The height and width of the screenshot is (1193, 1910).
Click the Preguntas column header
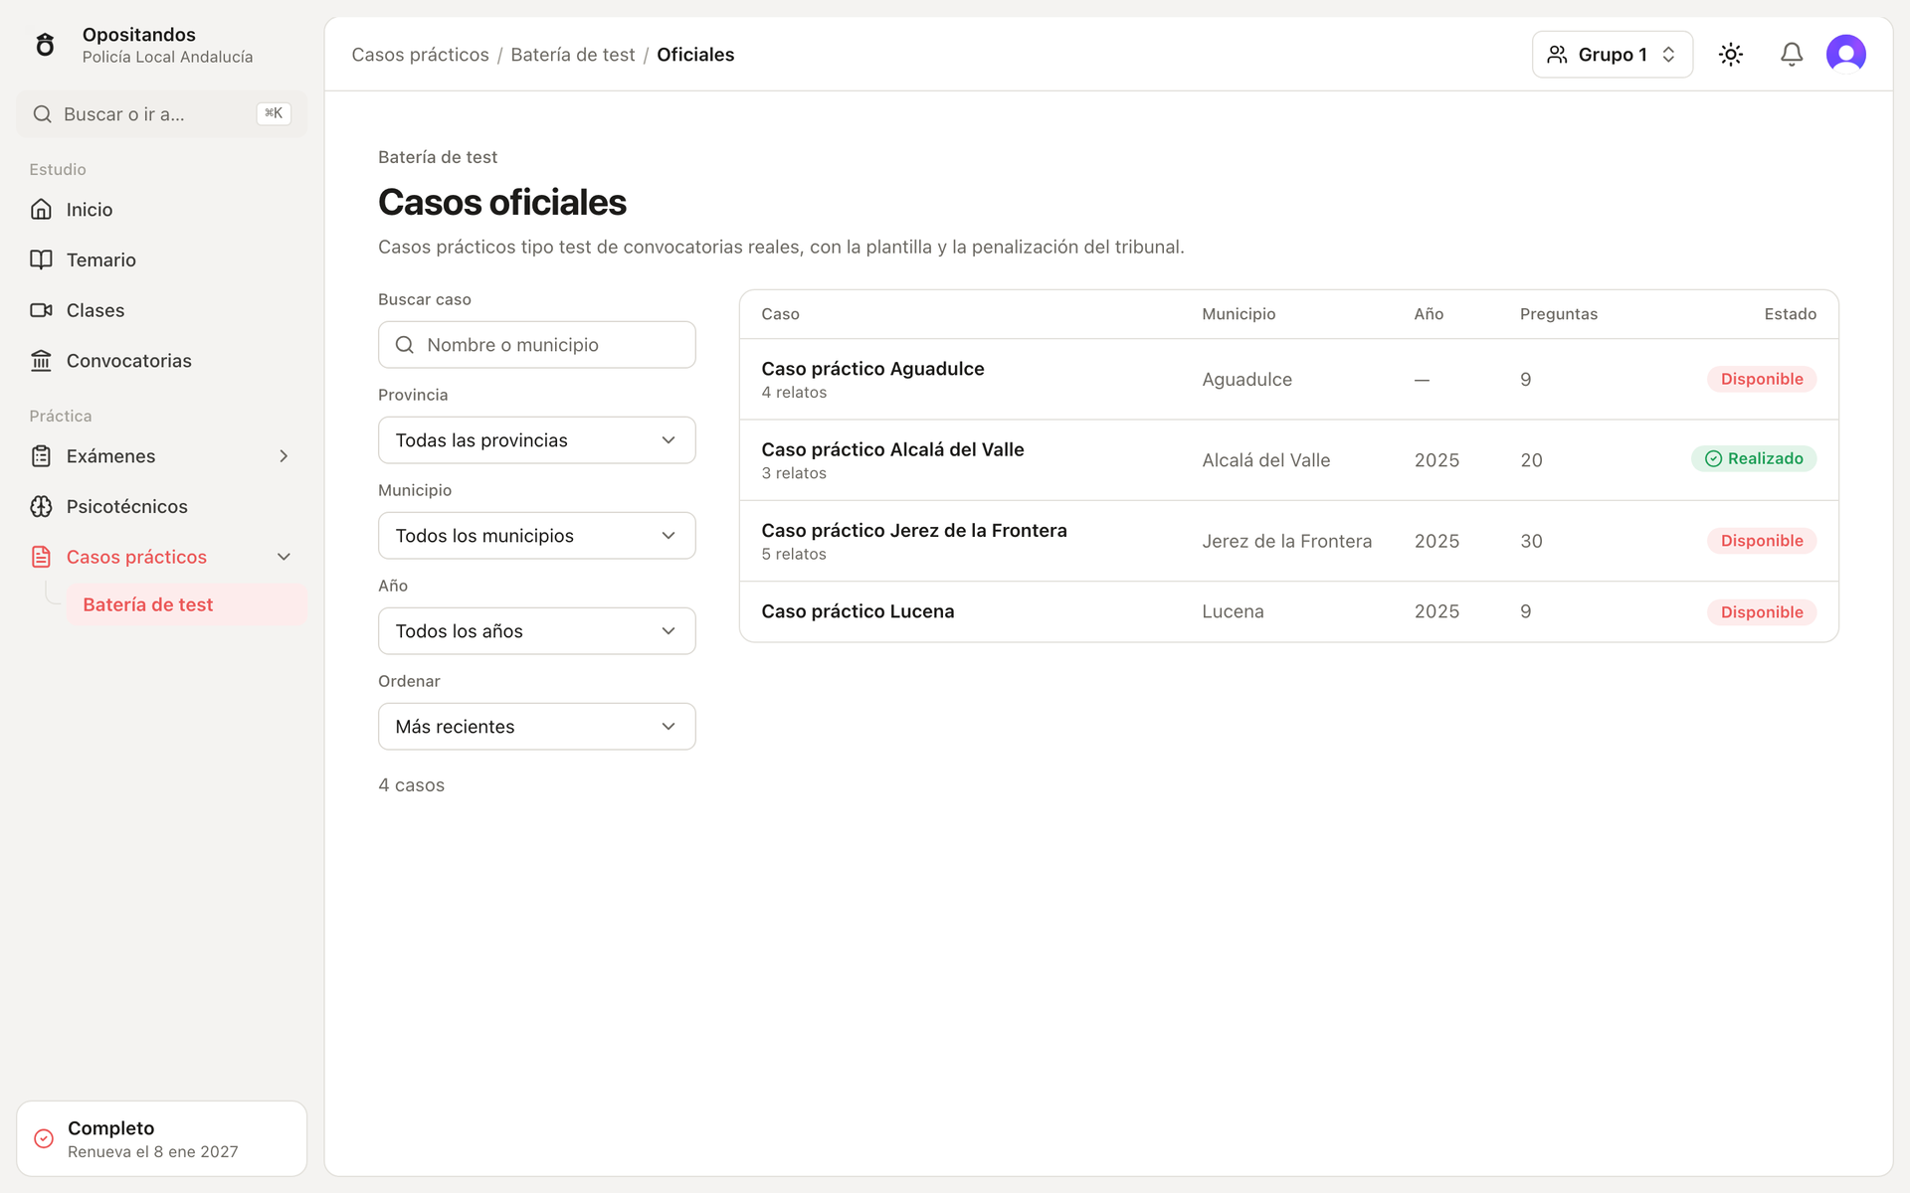click(x=1559, y=314)
